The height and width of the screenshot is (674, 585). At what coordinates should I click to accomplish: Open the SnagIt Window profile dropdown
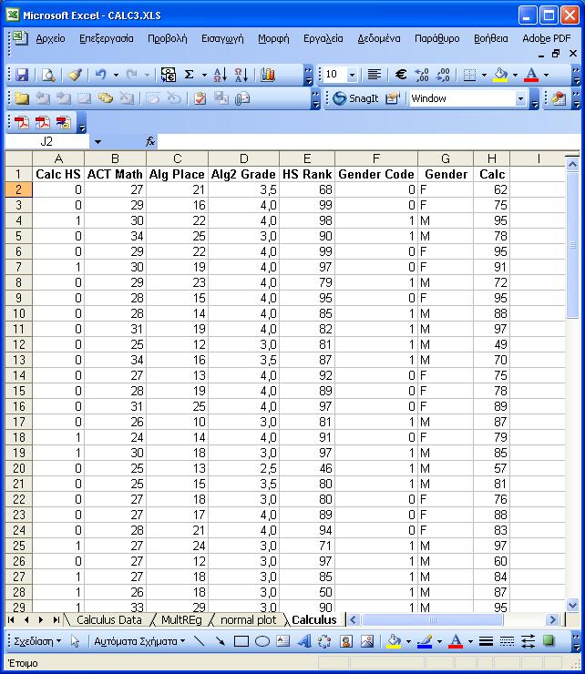(x=520, y=98)
